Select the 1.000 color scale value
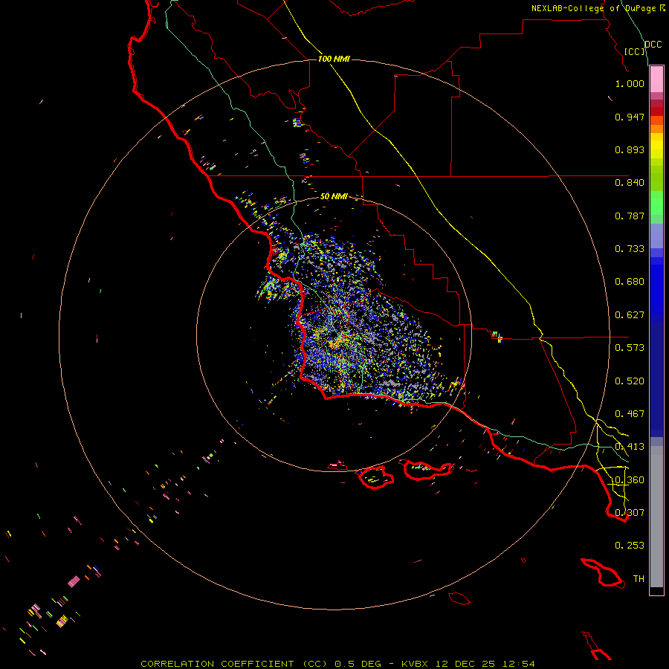 pyautogui.click(x=630, y=83)
